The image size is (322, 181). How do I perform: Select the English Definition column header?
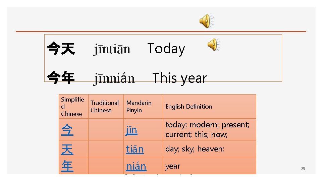tap(189, 107)
